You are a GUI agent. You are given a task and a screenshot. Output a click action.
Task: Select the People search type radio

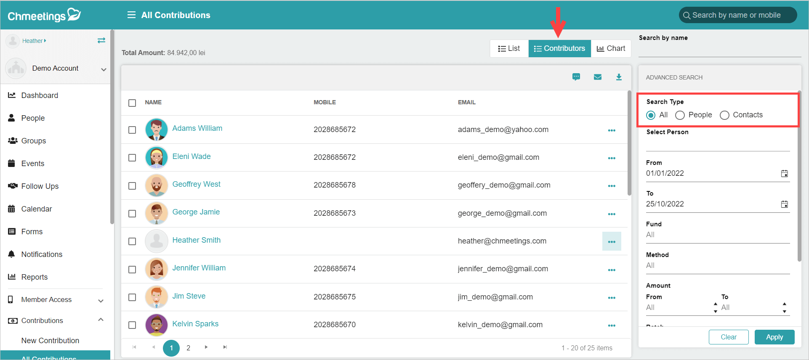click(x=680, y=115)
